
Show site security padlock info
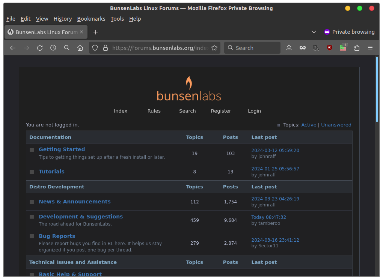tap(106, 48)
